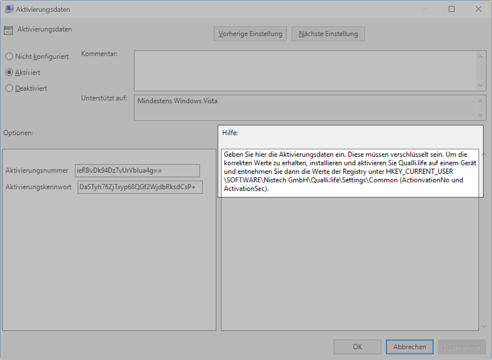Screen dimensions: 492x360
Task: Go to Vorherige Einstellung
Action: coord(250,34)
